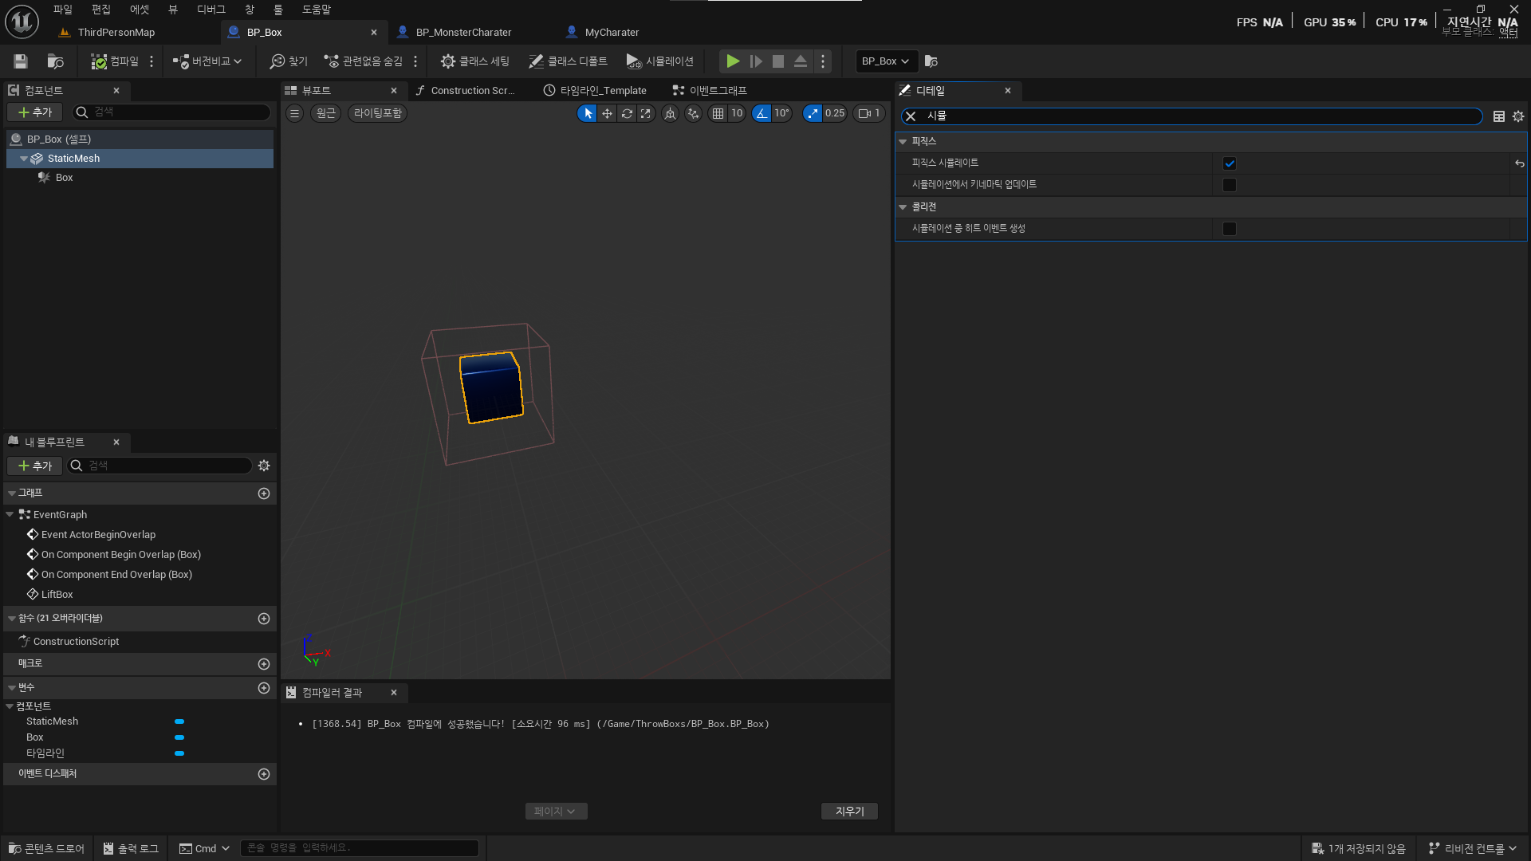Viewport: 1531px width, 861px height.
Task: Uncheck the 피직스 시뮬레이트 checkbox
Action: (1230, 163)
